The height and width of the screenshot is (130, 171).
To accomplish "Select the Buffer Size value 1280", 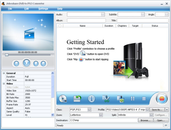I will 38,101.
